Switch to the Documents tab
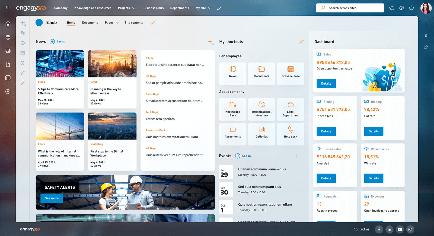This screenshot has width=434, height=236. pos(90,23)
